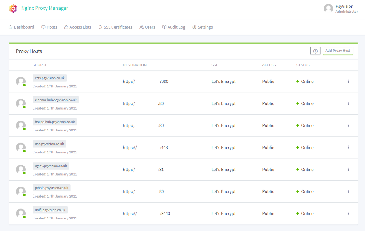Click the cinema-hub.psyvision.co.uk source tag
The width and height of the screenshot is (365, 231).
click(x=56, y=100)
